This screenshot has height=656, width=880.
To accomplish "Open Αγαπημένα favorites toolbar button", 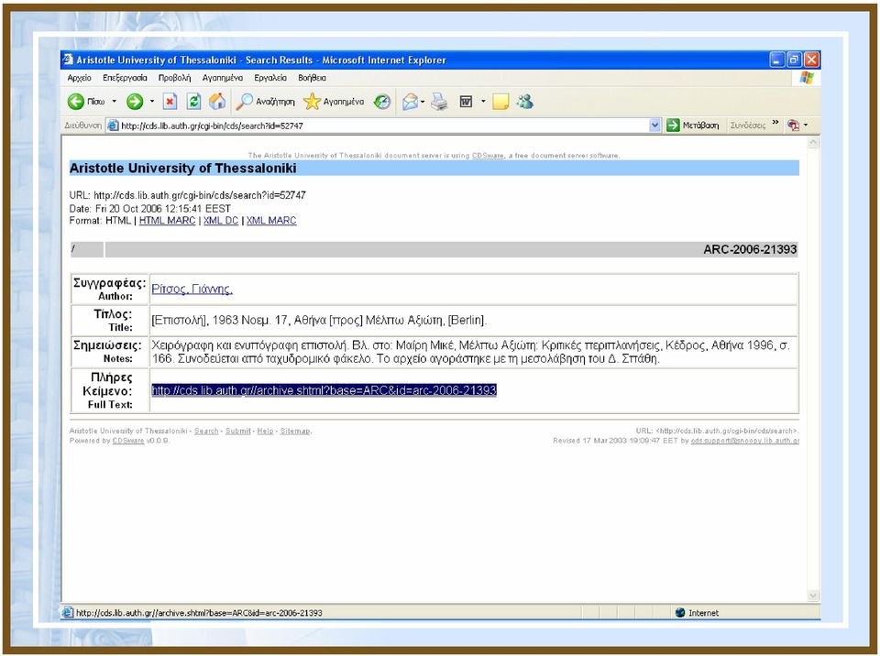I will click(334, 102).
